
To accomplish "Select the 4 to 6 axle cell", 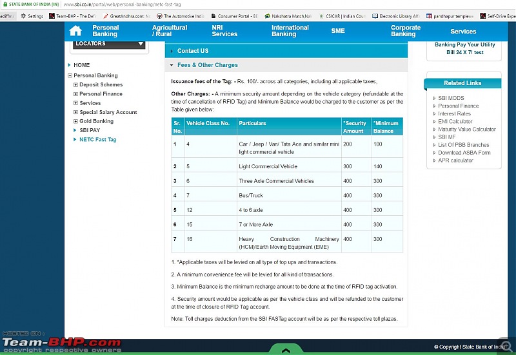I will tap(289, 209).
